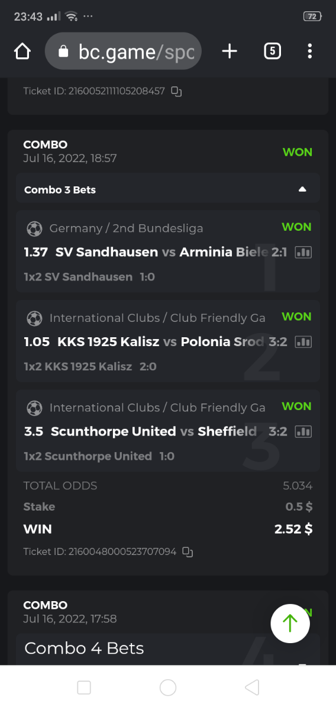This screenshot has width=336, height=710.
Task: Tap the green scroll-to-top arrow button
Action: tap(290, 623)
